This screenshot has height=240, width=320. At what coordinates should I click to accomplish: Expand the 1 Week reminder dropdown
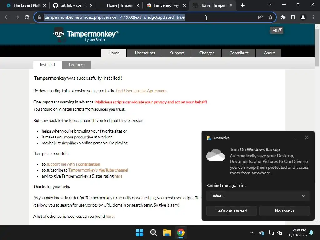[x=258, y=196]
